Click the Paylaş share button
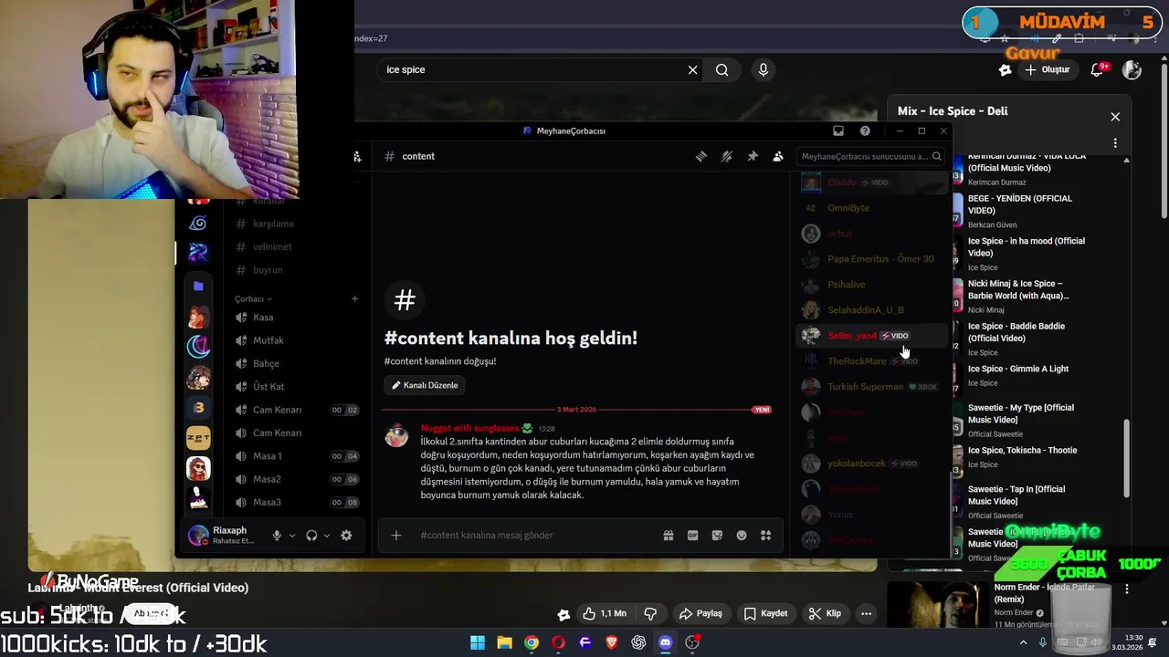The width and height of the screenshot is (1169, 657). click(x=700, y=613)
